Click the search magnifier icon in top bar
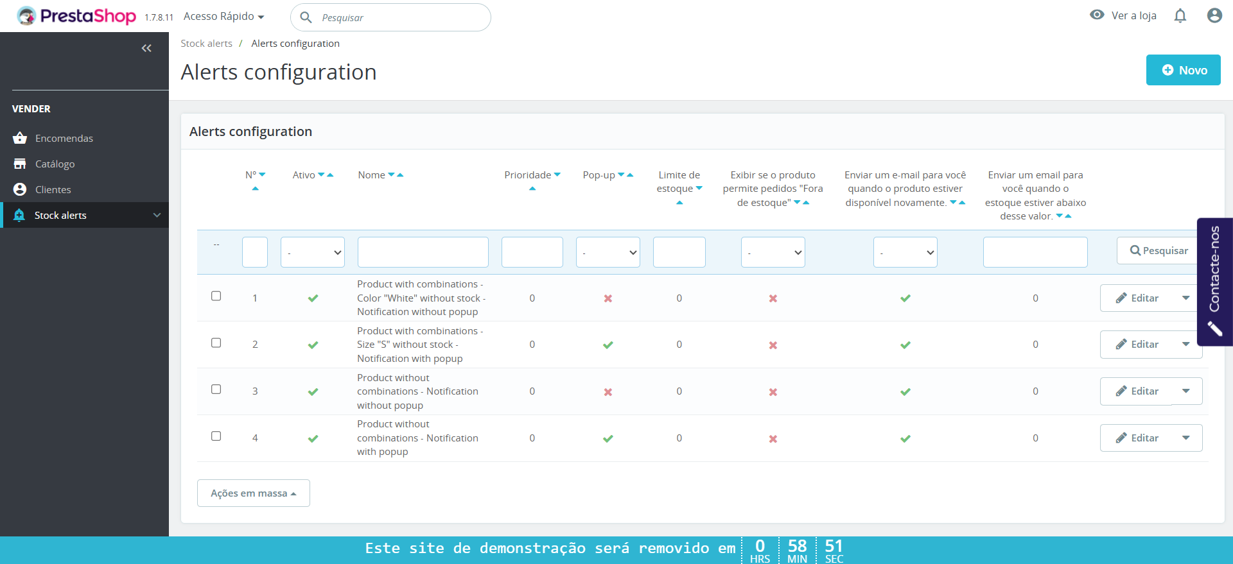The width and height of the screenshot is (1233, 564). pyautogui.click(x=306, y=17)
